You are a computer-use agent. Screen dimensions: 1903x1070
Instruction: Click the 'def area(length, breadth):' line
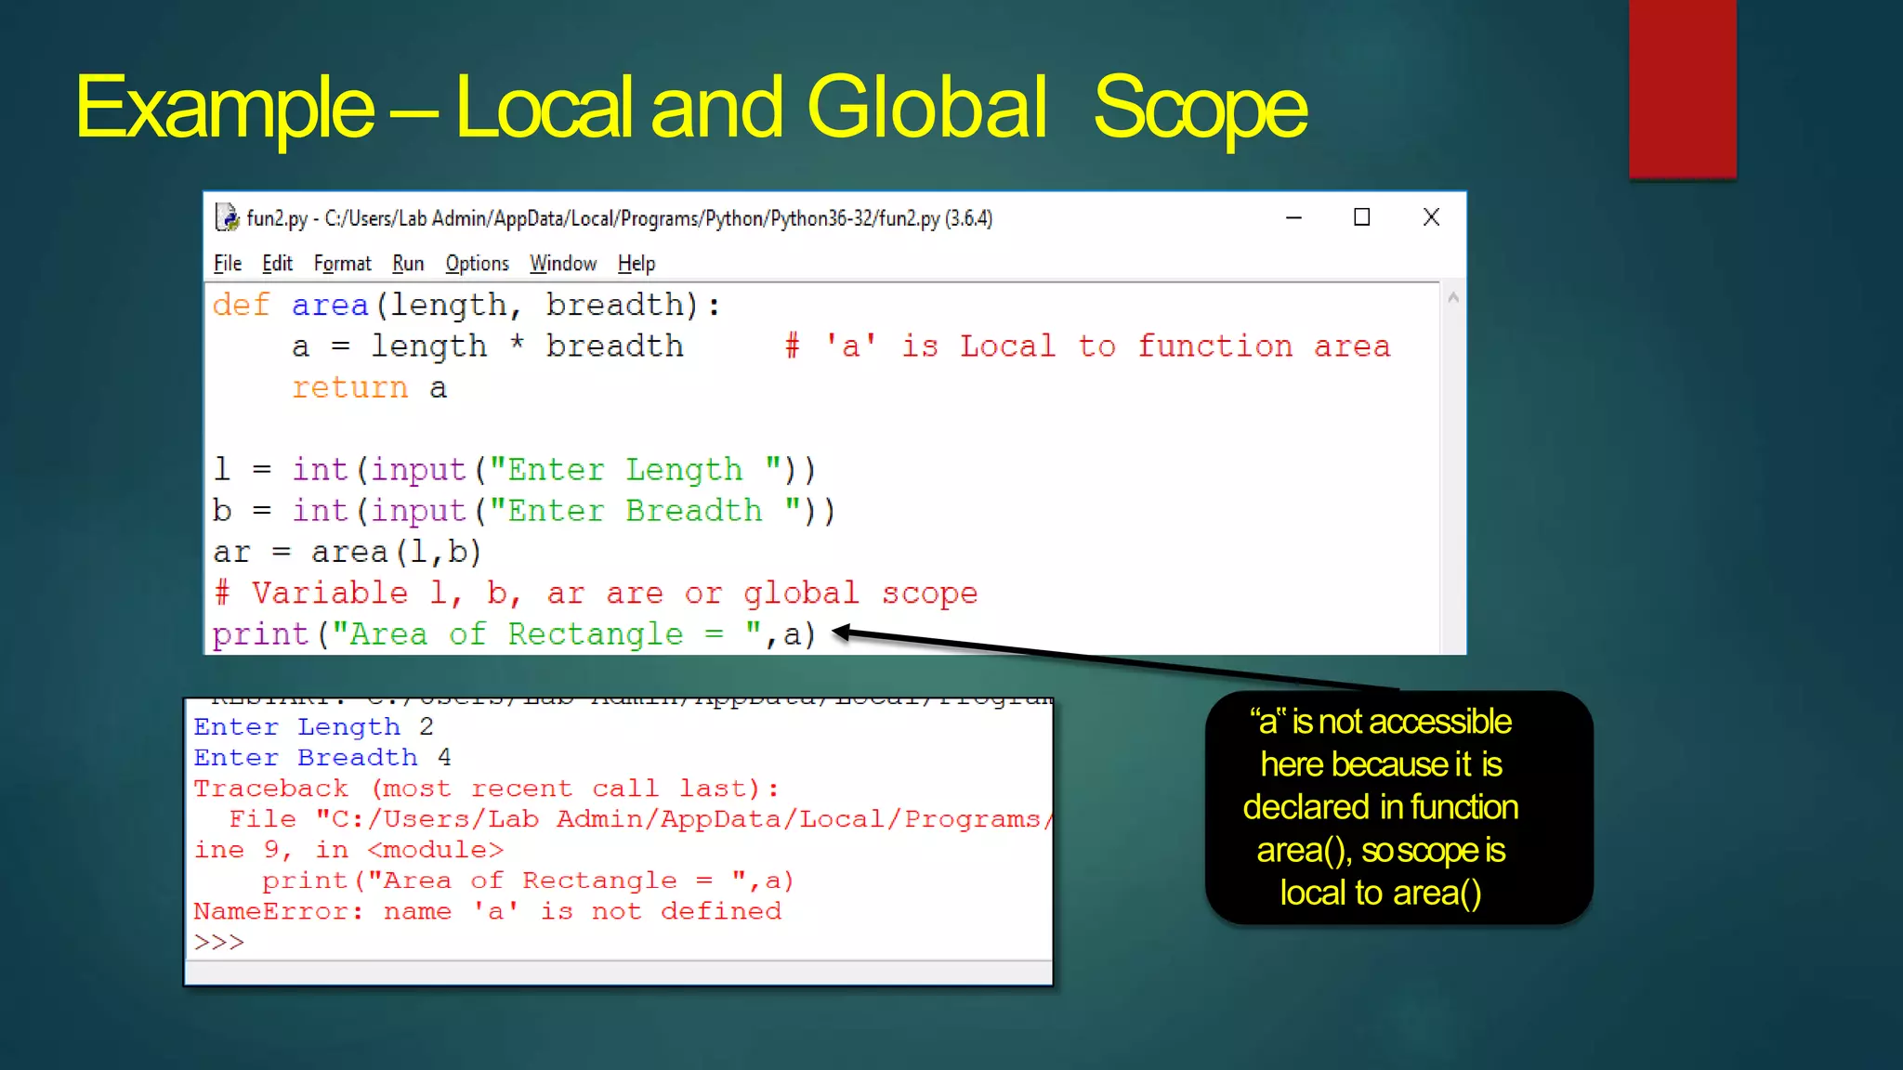click(x=466, y=306)
